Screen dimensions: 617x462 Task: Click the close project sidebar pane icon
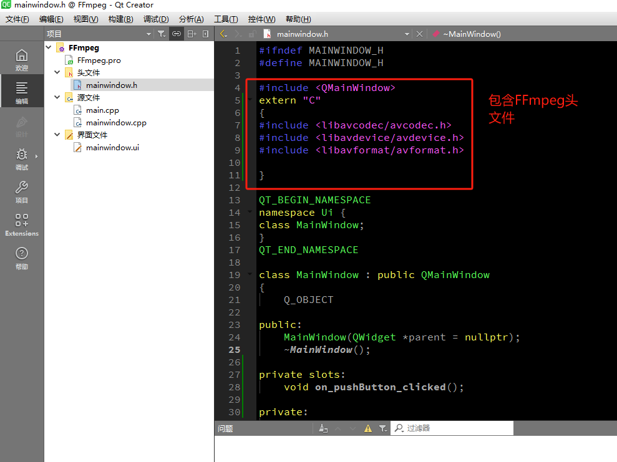[x=205, y=34]
